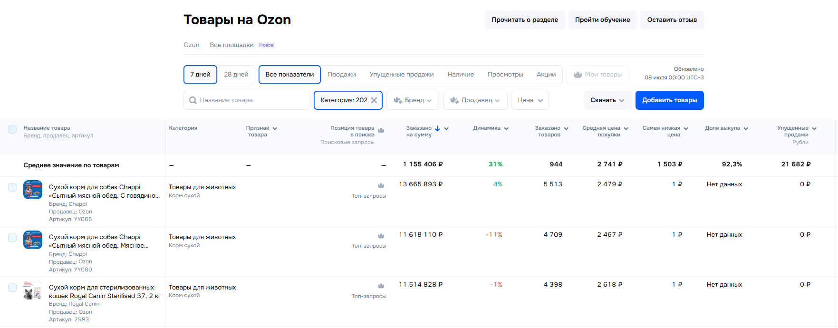Open Признак товара column dropdown

pyautogui.click(x=275, y=128)
